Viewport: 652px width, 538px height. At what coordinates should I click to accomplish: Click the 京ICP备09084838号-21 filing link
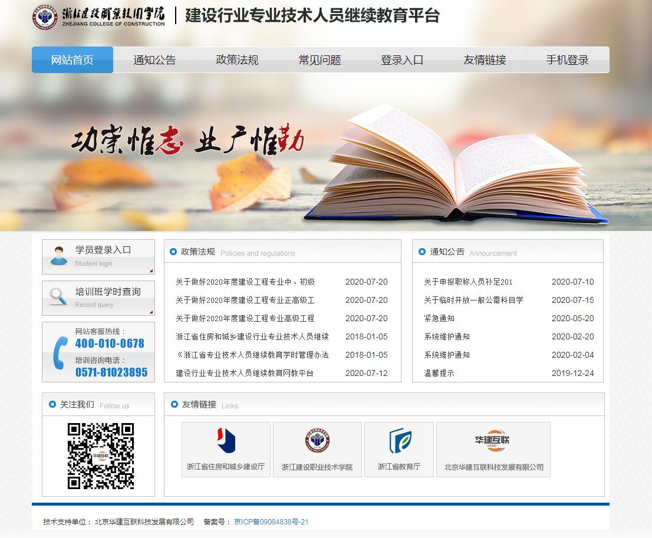click(271, 522)
